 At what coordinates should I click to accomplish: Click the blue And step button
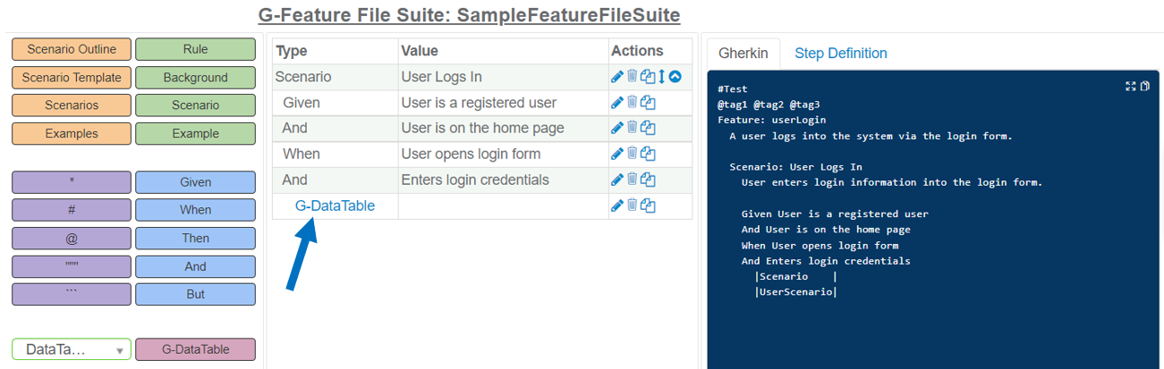point(195,266)
